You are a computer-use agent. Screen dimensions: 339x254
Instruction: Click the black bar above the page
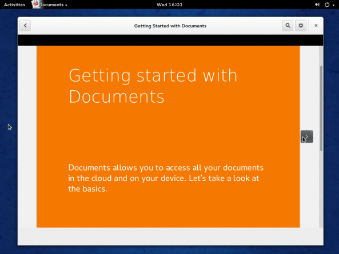(170, 40)
